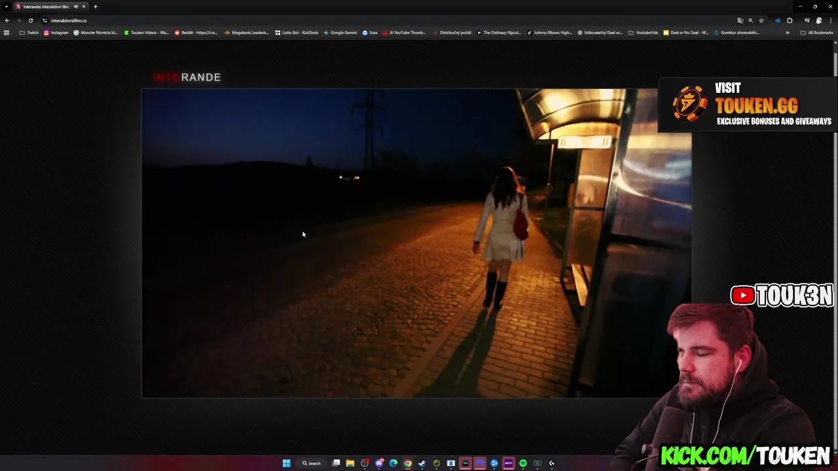Screen dimensions: 838x471
Task: Open the AI YouTube Thumb... bookmark
Action: (404, 32)
